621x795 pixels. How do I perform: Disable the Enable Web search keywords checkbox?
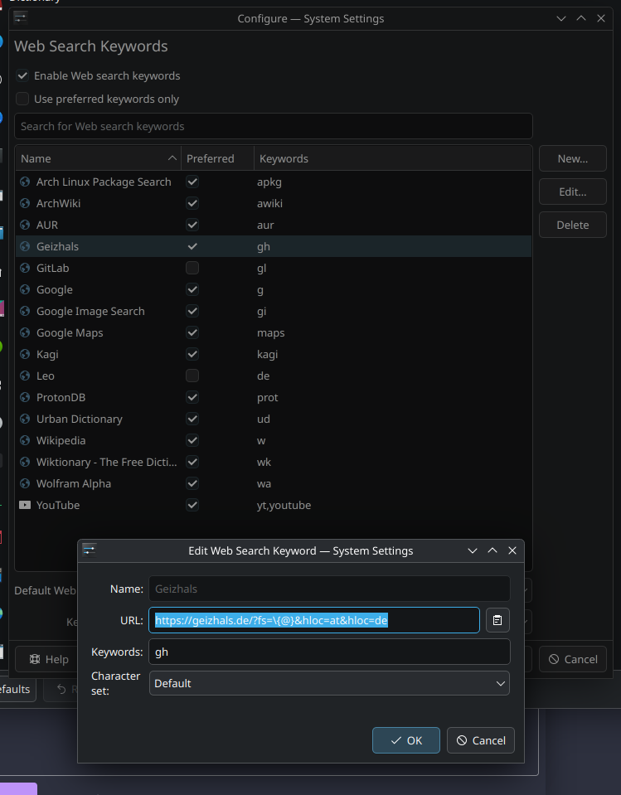pyautogui.click(x=22, y=75)
